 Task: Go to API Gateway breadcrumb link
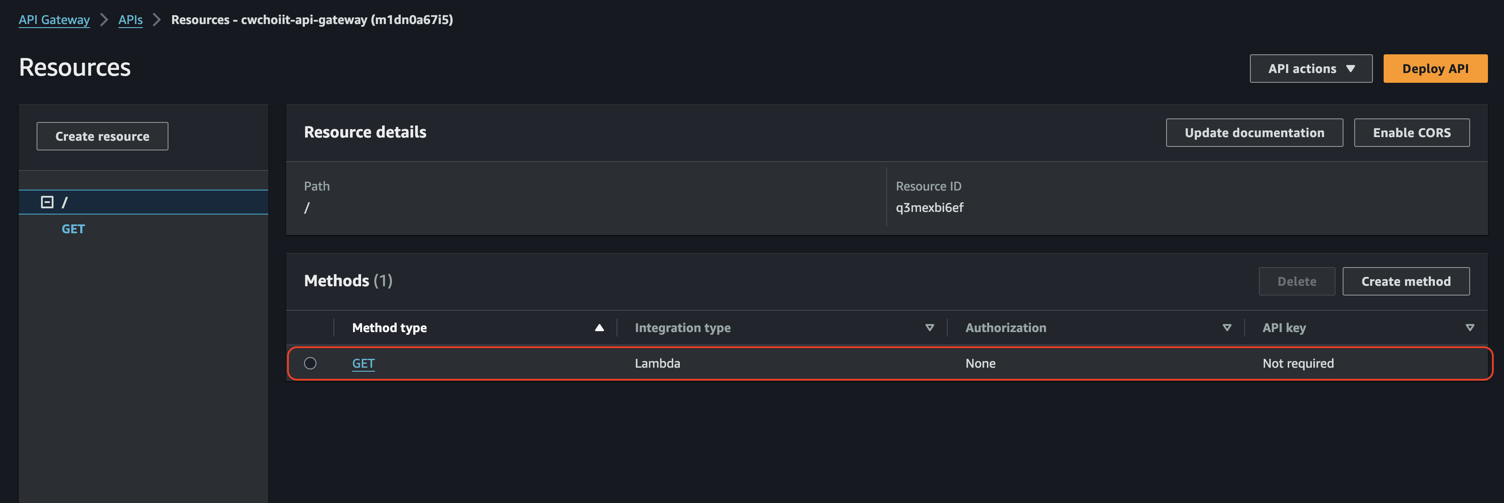pos(54,20)
